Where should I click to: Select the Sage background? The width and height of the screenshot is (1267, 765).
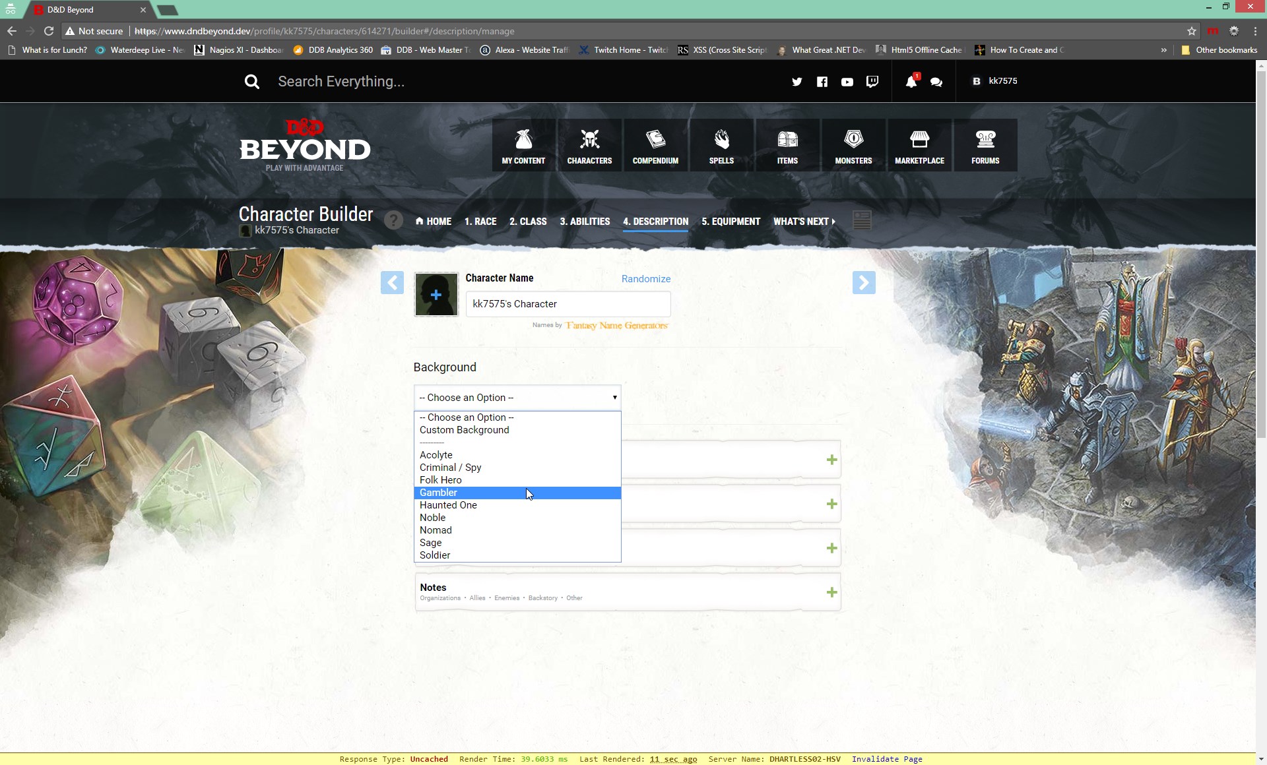[517, 543]
